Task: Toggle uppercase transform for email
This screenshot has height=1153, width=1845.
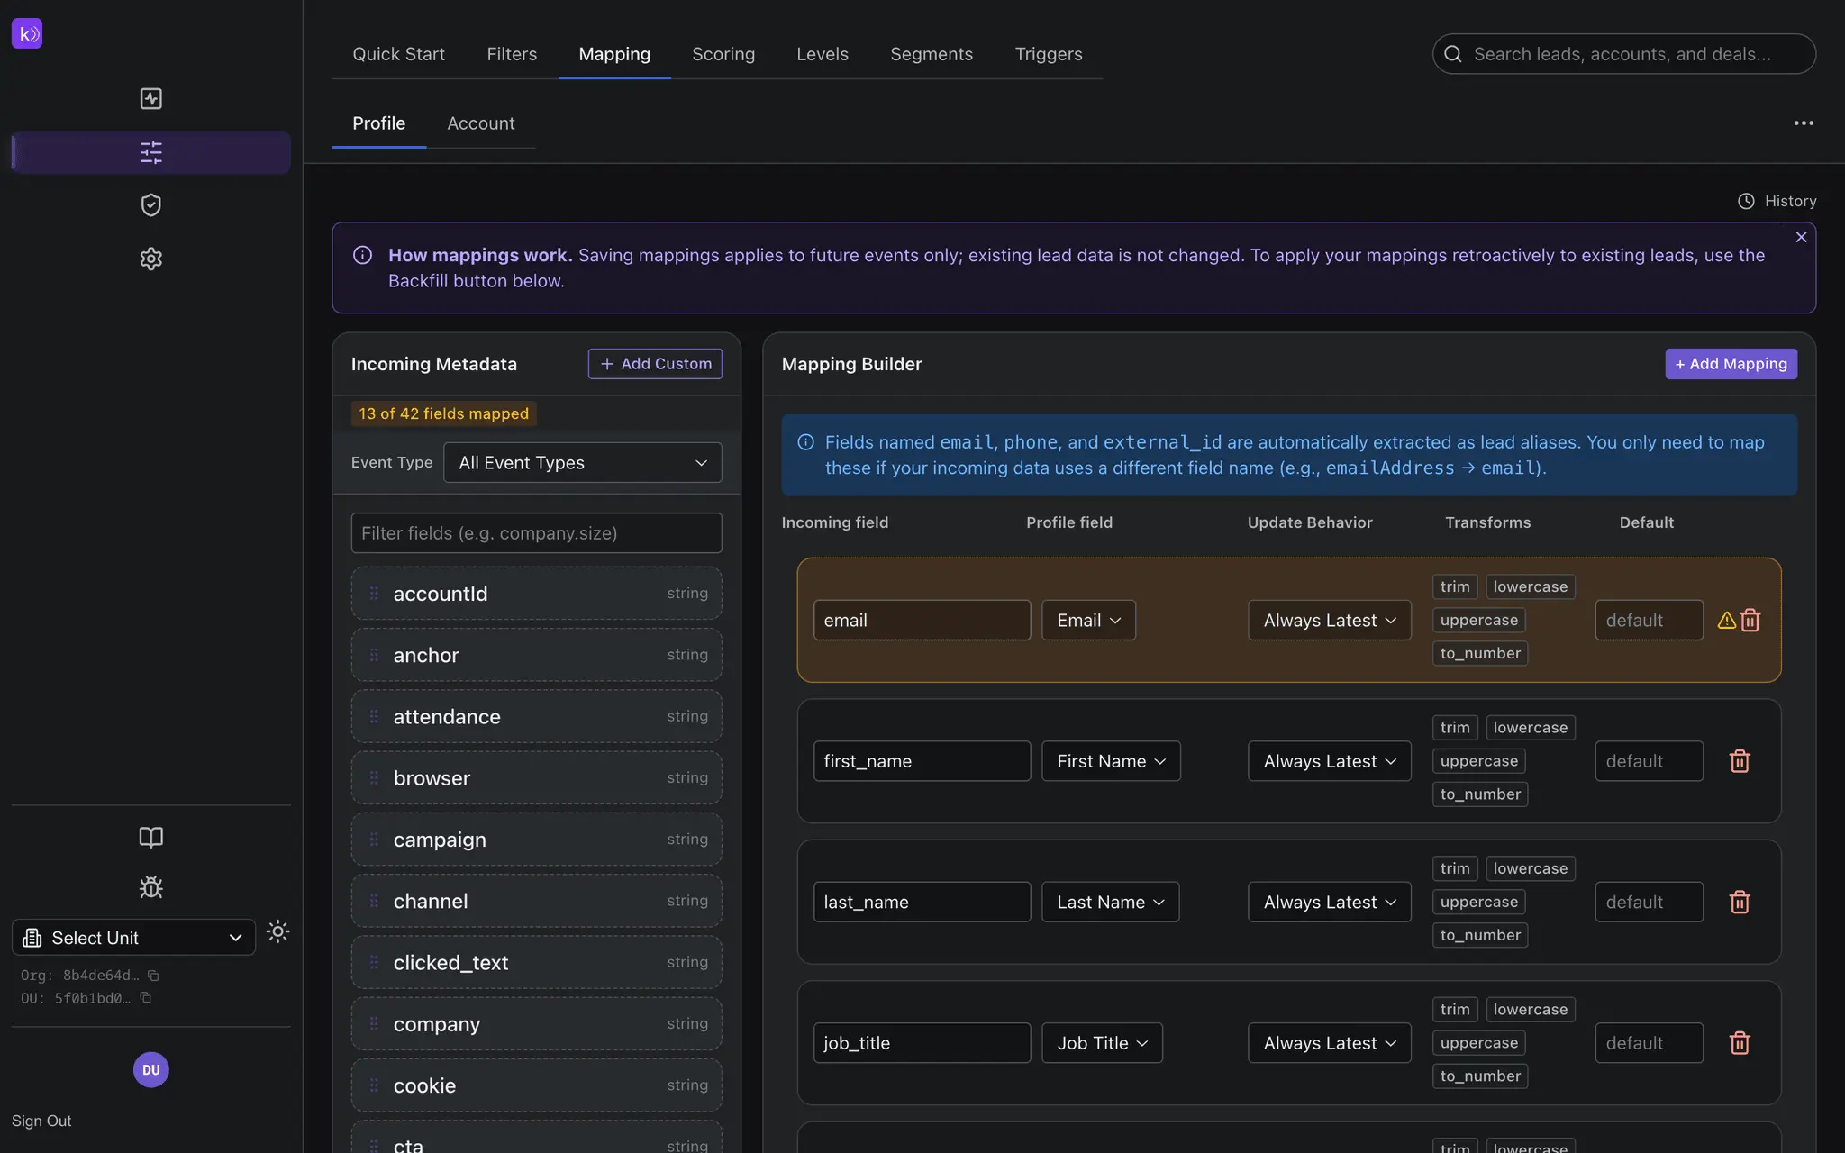Action: [1478, 620]
